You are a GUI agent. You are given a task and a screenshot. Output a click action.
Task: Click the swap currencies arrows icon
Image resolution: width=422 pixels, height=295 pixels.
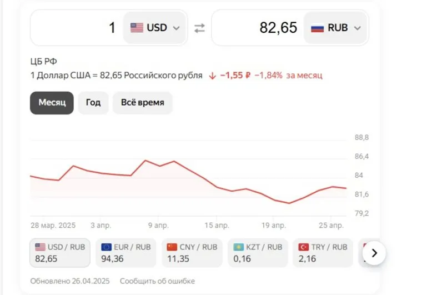[x=200, y=28]
